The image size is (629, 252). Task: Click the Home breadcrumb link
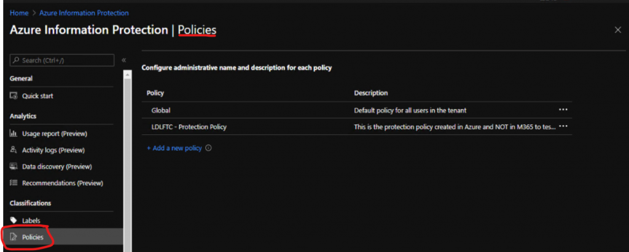pyautogui.click(x=19, y=13)
